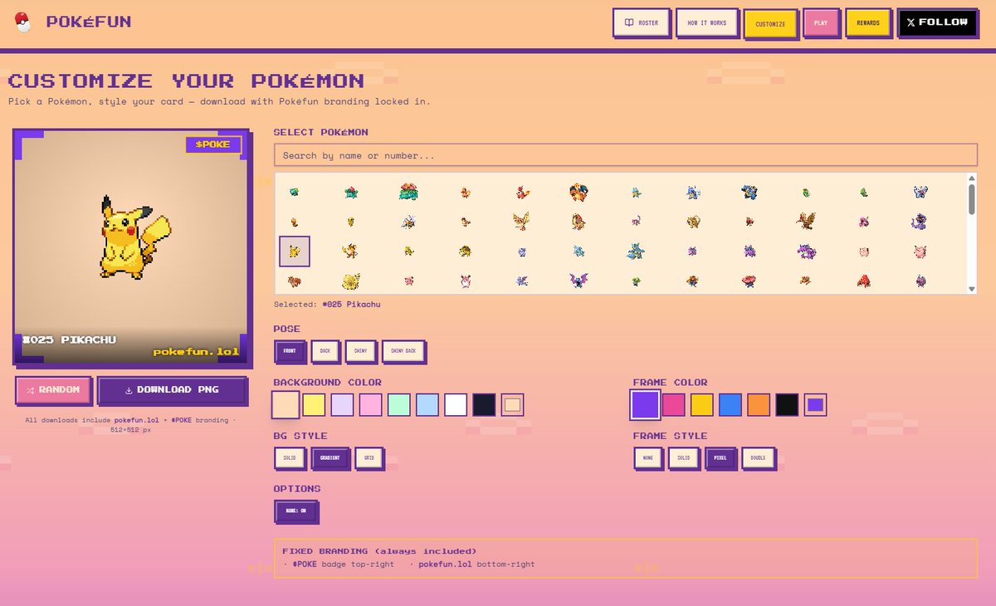
Task: Pick the Charmeleon sprite
Action: (x=521, y=192)
